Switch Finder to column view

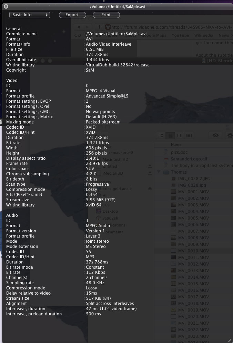coord(180,136)
